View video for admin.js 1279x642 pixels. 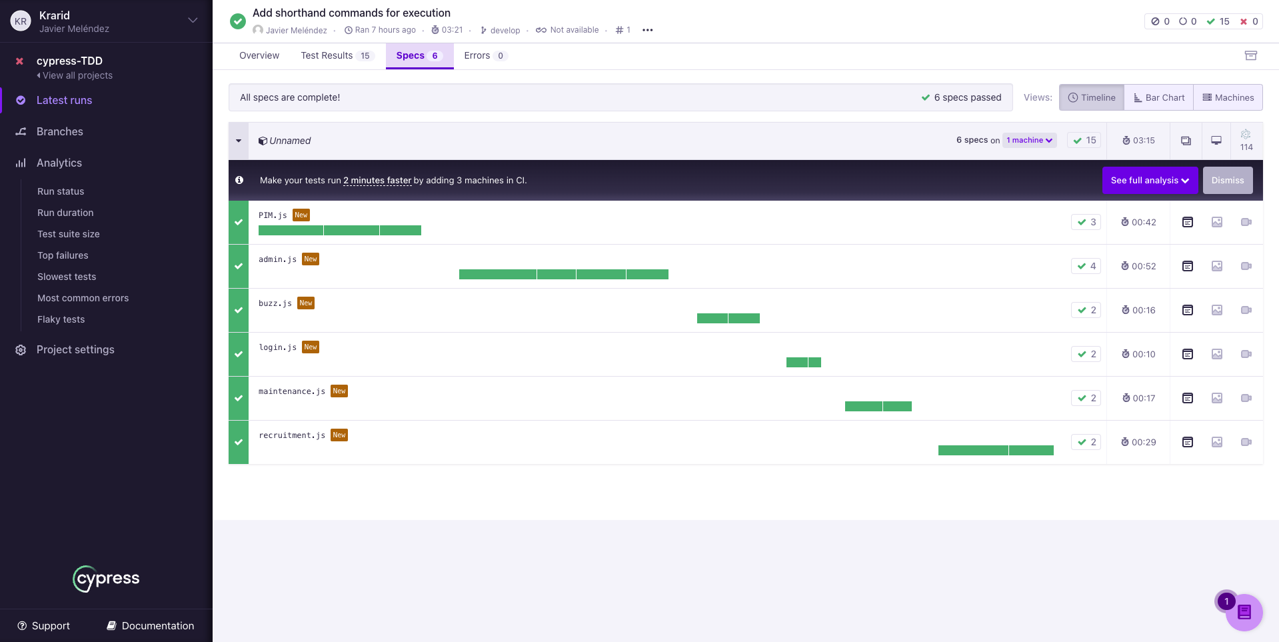tap(1246, 266)
